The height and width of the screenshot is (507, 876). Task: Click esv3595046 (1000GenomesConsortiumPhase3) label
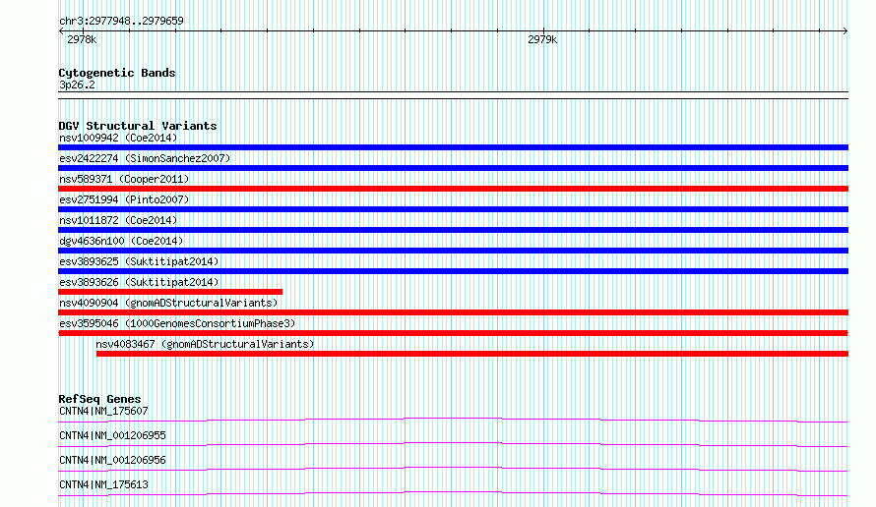click(x=177, y=323)
